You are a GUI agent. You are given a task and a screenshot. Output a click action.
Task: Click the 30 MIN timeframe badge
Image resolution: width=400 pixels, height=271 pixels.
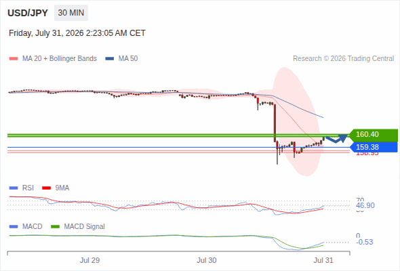coord(71,13)
